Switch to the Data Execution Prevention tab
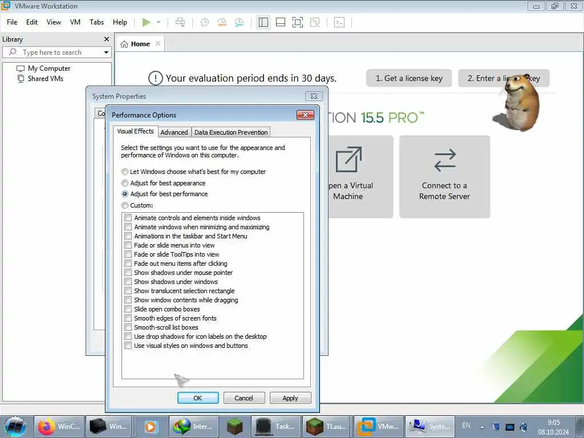Viewport: 584px width, 438px height. click(231, 132)
